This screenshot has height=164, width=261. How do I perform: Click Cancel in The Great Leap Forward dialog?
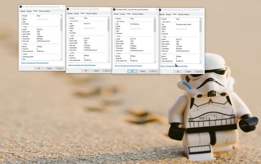(x=189, y=72)
